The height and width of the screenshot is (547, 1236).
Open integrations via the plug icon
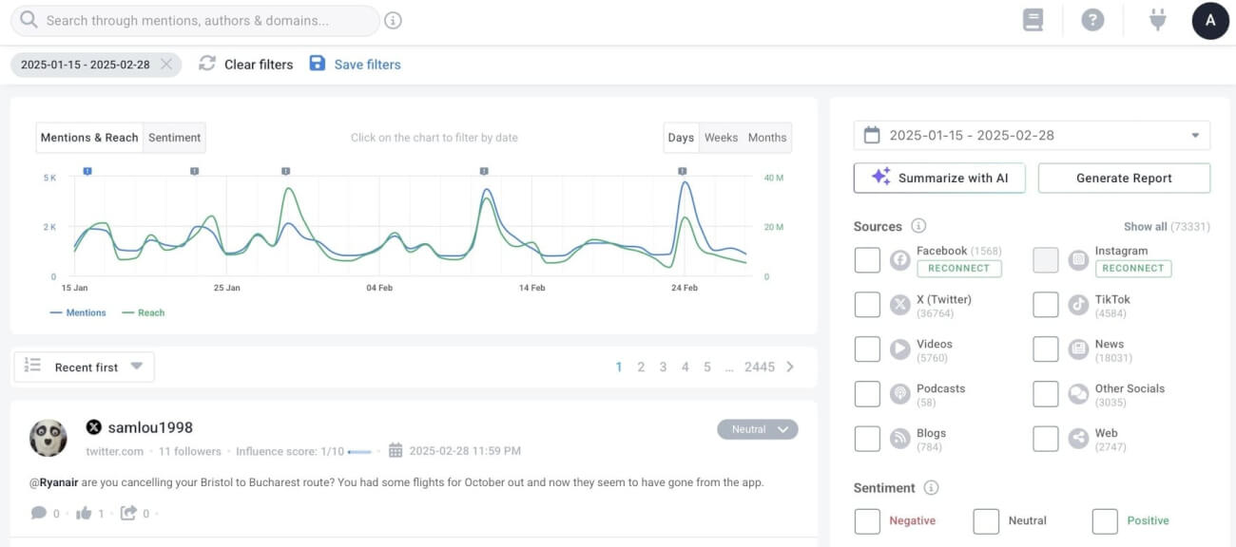[x=1157, y=19]
